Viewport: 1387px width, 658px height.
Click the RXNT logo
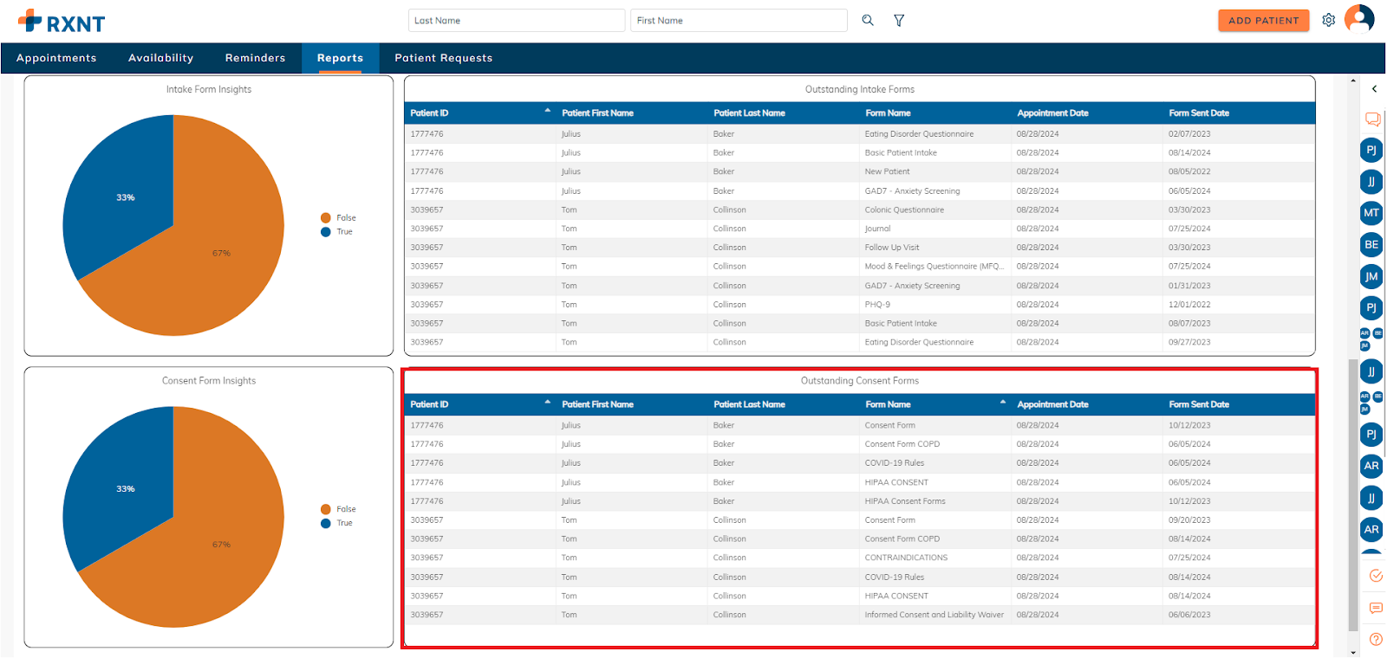click(x=62, y=21)
